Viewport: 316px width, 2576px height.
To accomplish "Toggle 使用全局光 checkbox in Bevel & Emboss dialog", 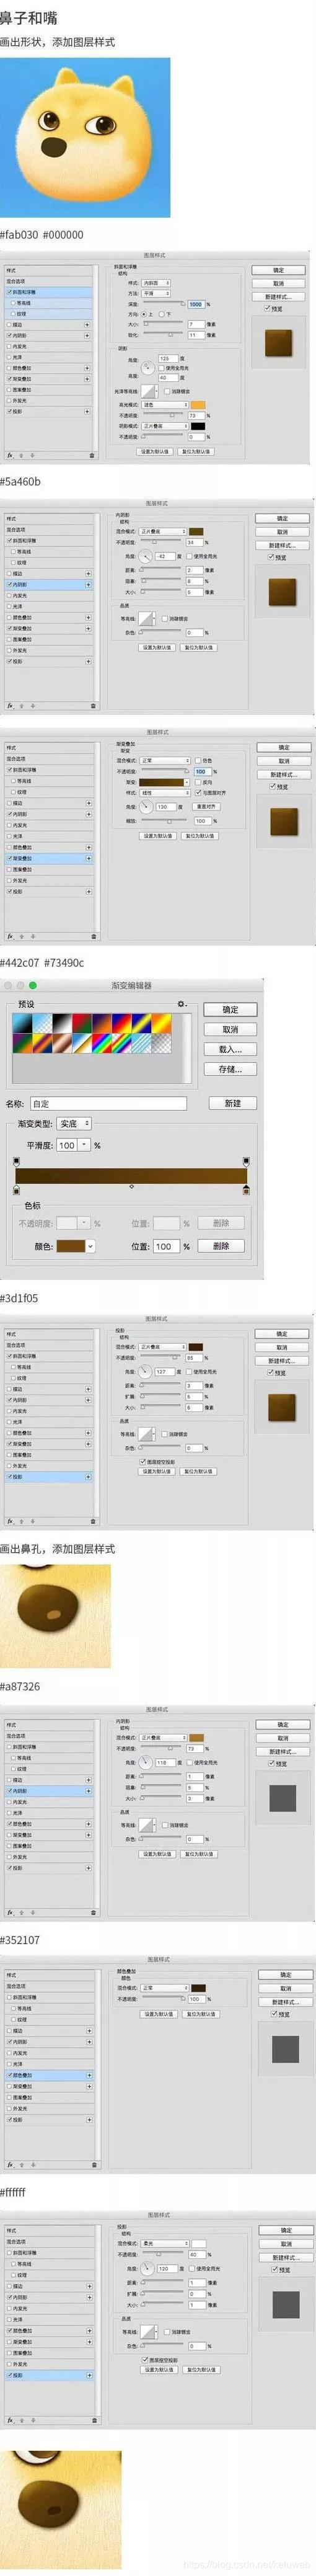I will [162, 368].
